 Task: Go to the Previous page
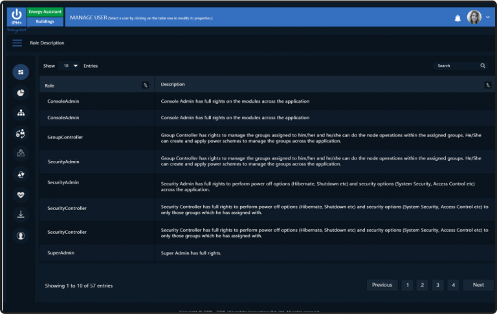[x=382, y=285]
